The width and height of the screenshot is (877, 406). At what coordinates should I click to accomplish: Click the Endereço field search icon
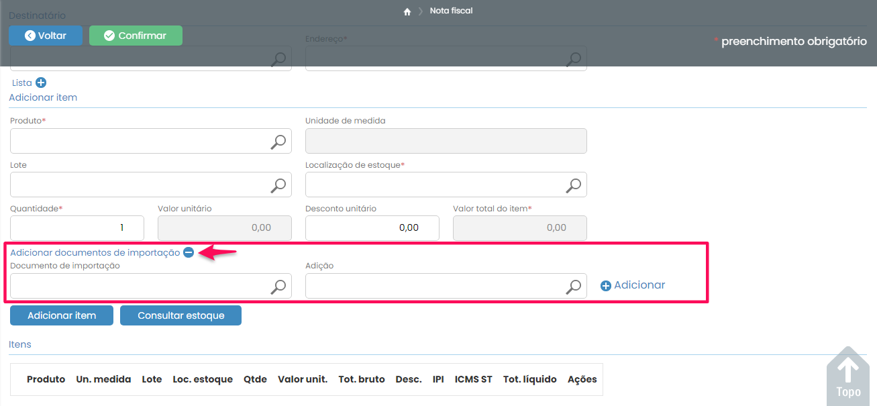pos(573,59)
